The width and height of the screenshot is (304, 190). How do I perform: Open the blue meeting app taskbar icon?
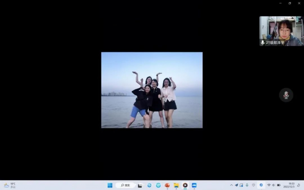pyautogui.click(x=194, y=185)
